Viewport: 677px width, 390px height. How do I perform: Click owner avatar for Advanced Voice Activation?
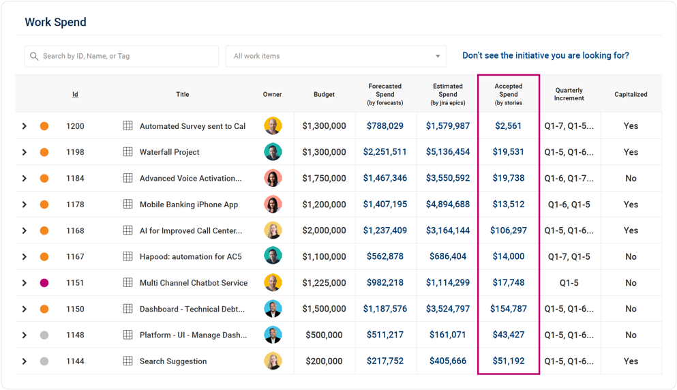tap(273, 179)
